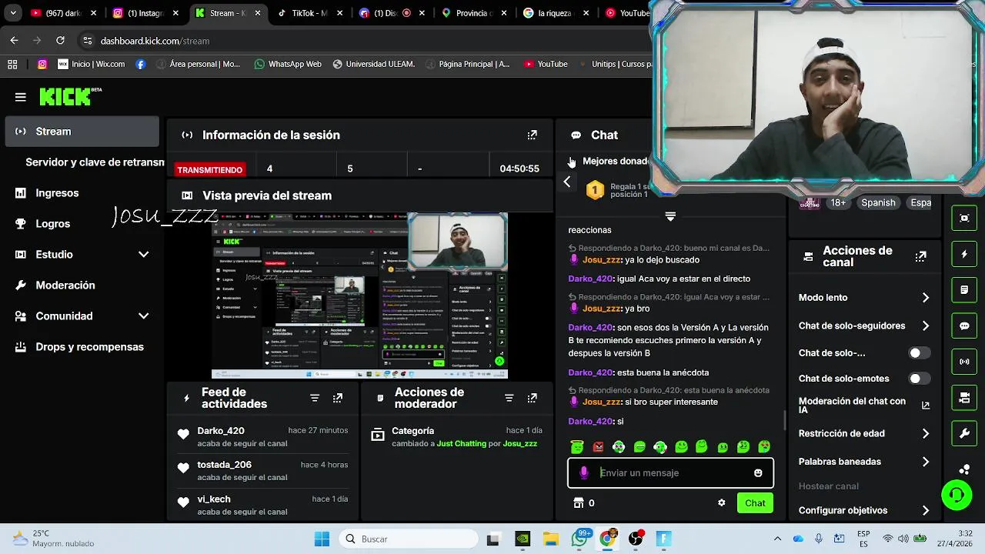Click the stream preview thumbnail
The height and width of the screenshot is (554, 985).
[359, 295]
